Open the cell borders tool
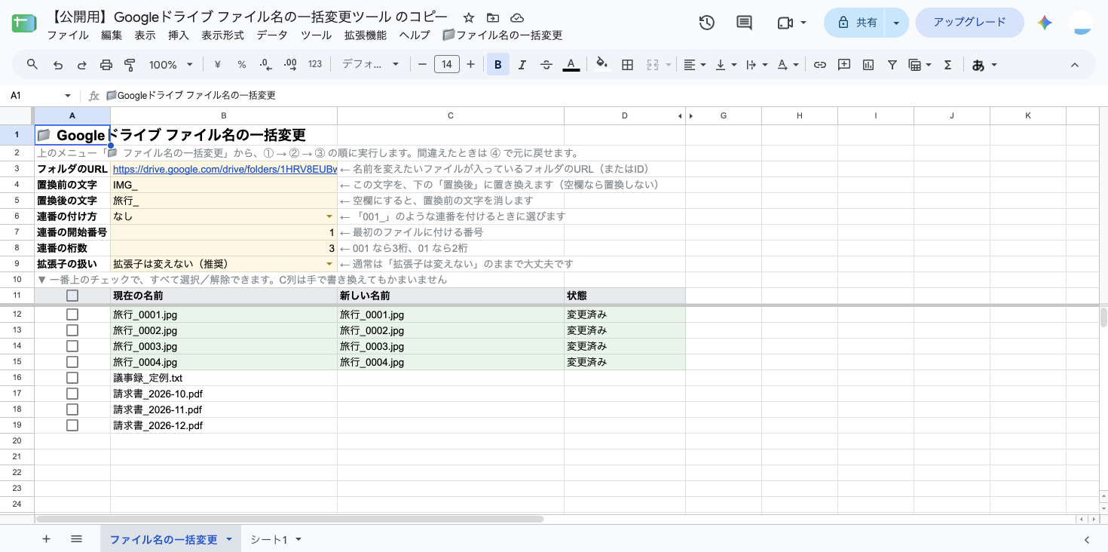 (627, 65)
